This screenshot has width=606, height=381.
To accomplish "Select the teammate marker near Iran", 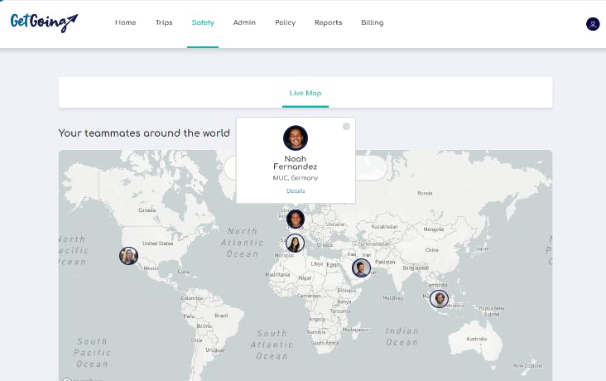I will (361, 268).
